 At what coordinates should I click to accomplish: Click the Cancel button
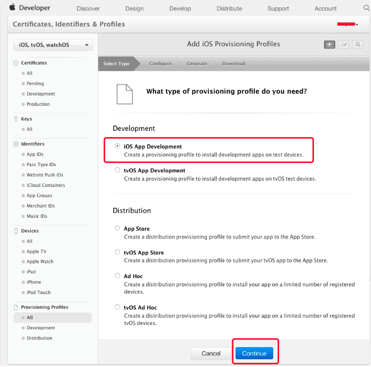click(x=211, y=353)
